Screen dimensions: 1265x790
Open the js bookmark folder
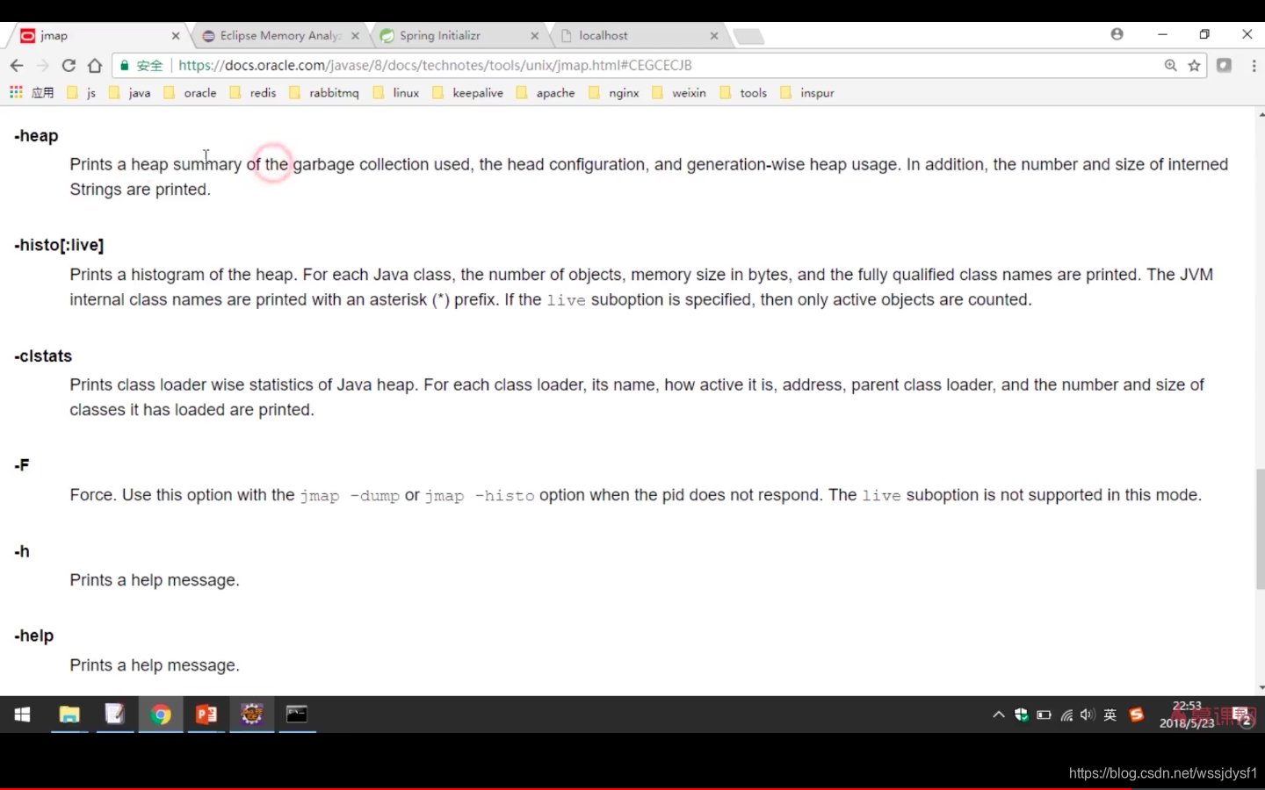(x=82, y=93)
